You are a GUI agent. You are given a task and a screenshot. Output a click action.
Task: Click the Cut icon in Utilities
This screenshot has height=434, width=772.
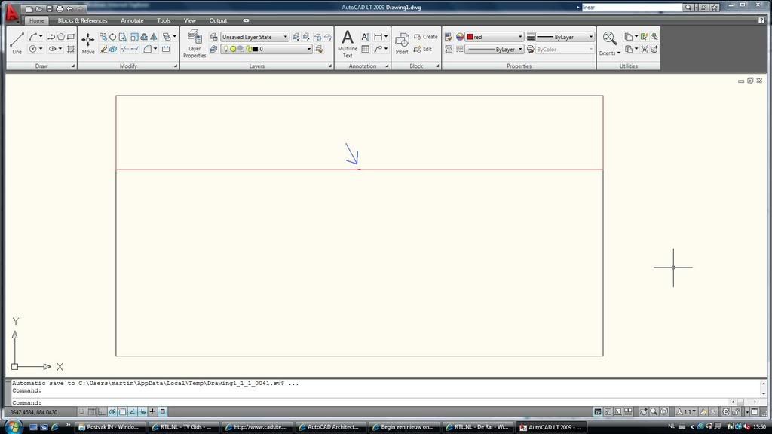tap(645, 49)
